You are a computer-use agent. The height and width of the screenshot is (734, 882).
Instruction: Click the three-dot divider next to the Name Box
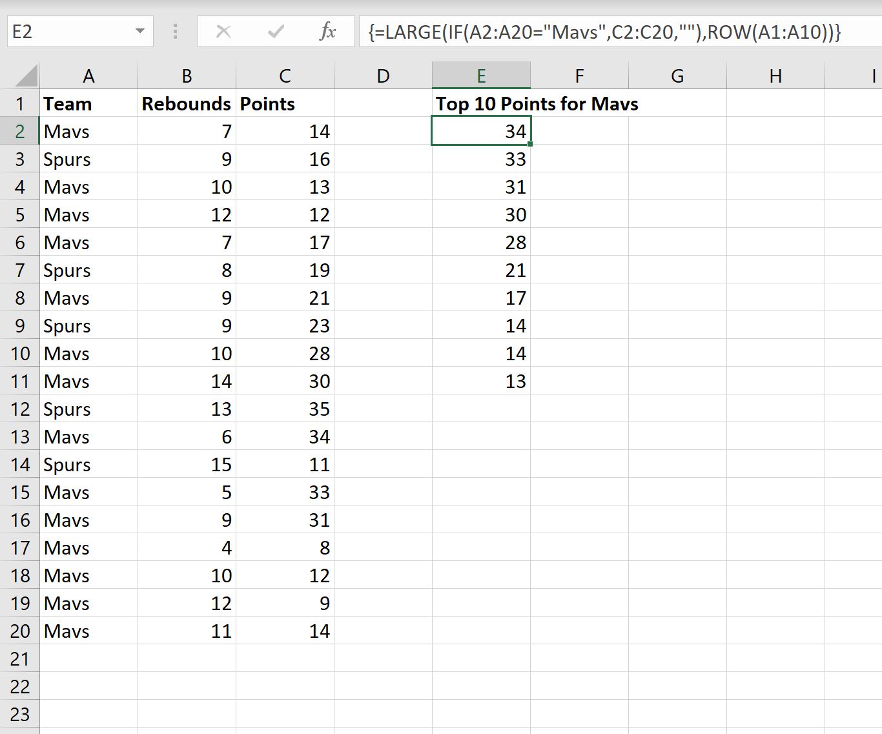[174, 30]
